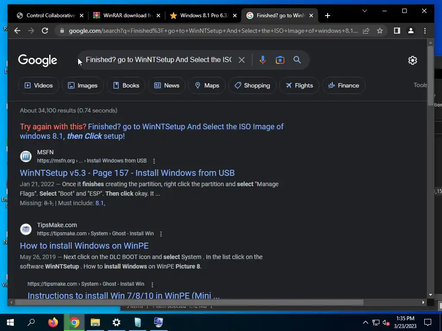Show hidden system tray icons
442x331 pixels.
(x=365, y=322)
